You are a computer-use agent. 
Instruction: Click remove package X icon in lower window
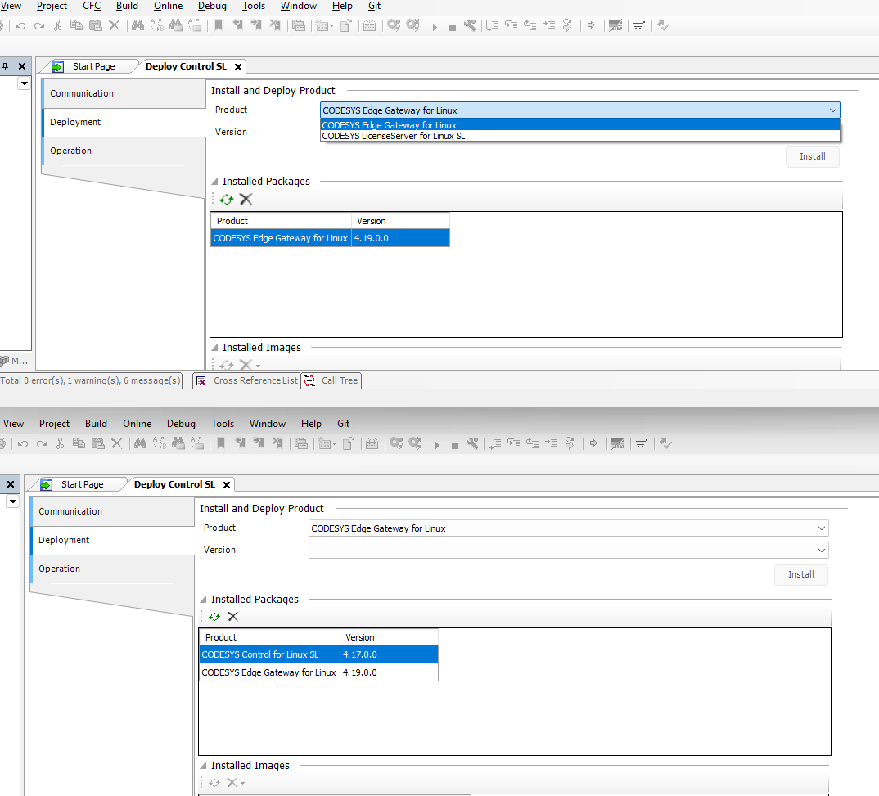point(233,617)
